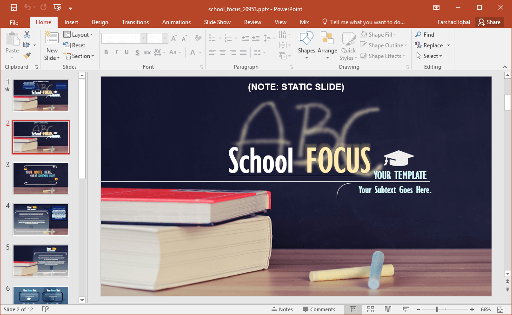Click the Save icon in the title bar
This screenshot has height=315, width=512.
(x=14, y=7)
